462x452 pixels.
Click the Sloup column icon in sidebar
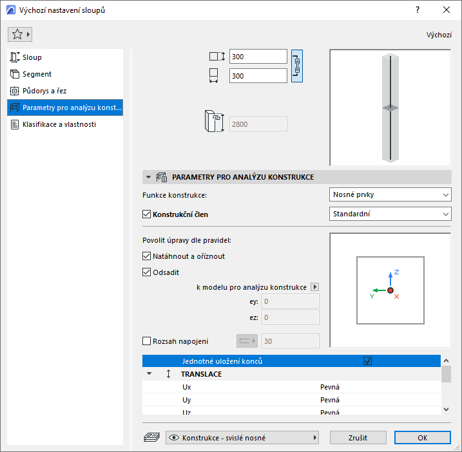point(15,57)
